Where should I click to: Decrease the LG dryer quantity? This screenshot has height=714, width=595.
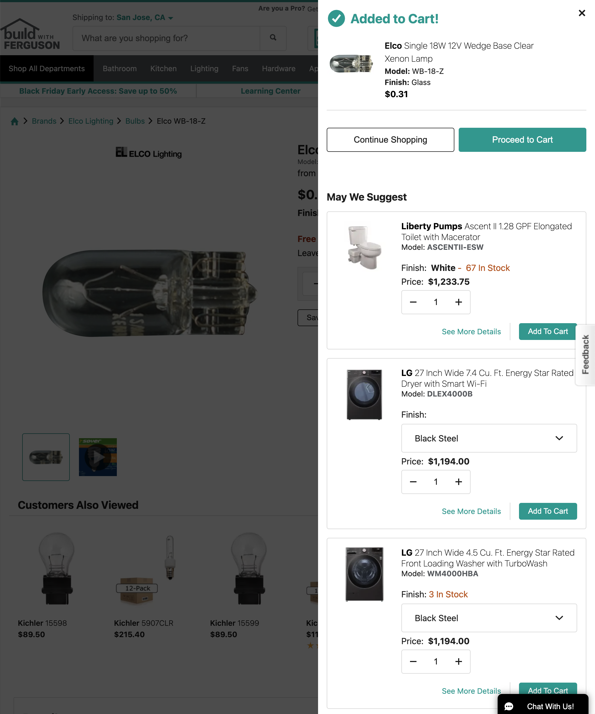point(413,482)
